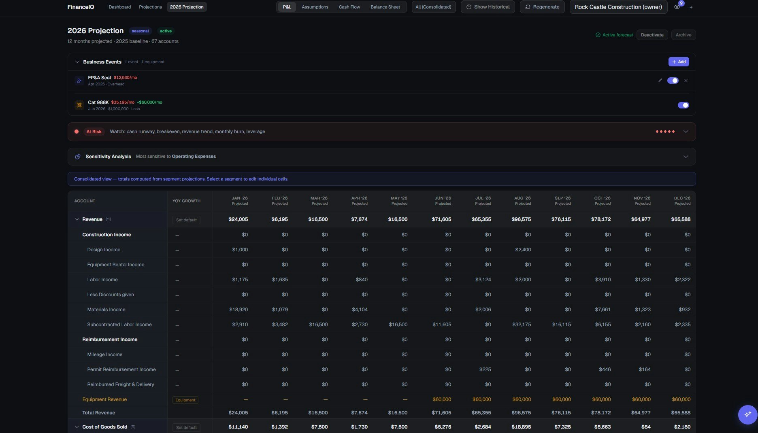Click the Equipment tag on Equipment Revenue
This screenshot has height=433, width=758.
(x=185, y=400)
